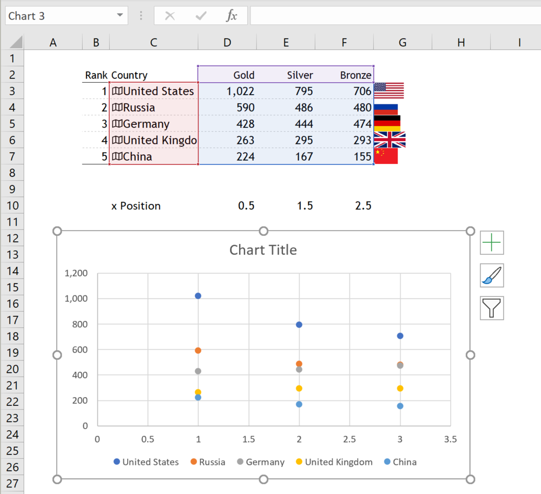Open Chart Styles with the paintbrush icon
The width and height of the screenshot is (541, 494).
(x=491, y=275)
